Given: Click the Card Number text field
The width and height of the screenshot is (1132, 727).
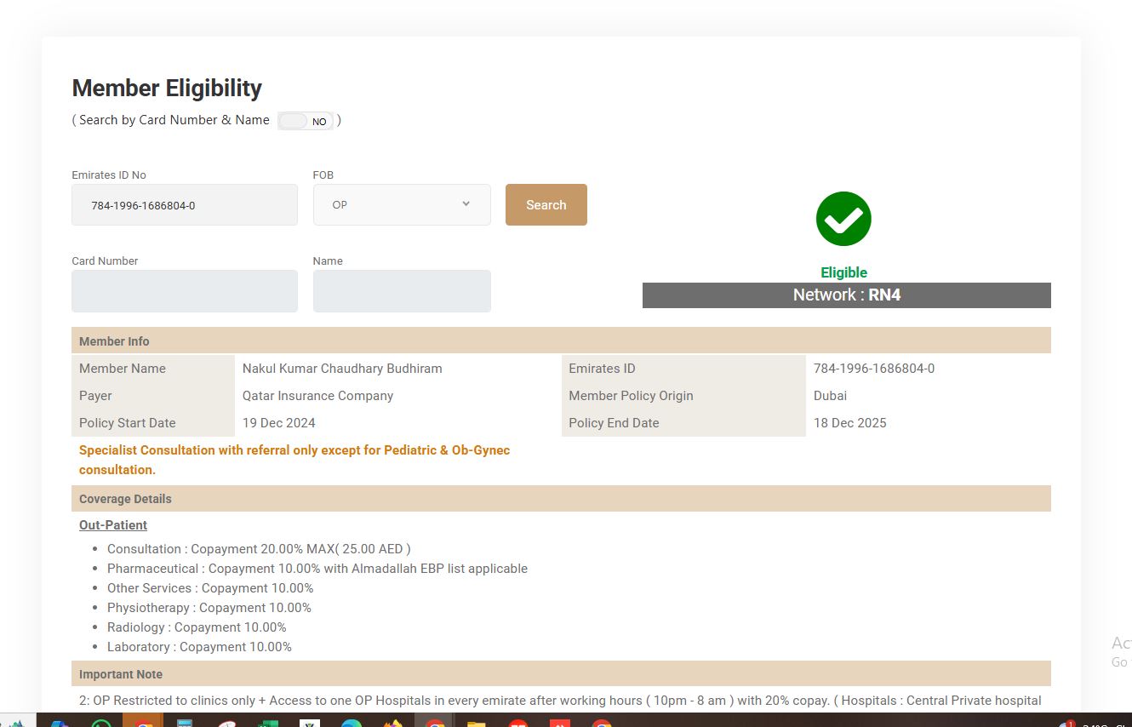Looking at the screenshot, I should coord(185,291).
